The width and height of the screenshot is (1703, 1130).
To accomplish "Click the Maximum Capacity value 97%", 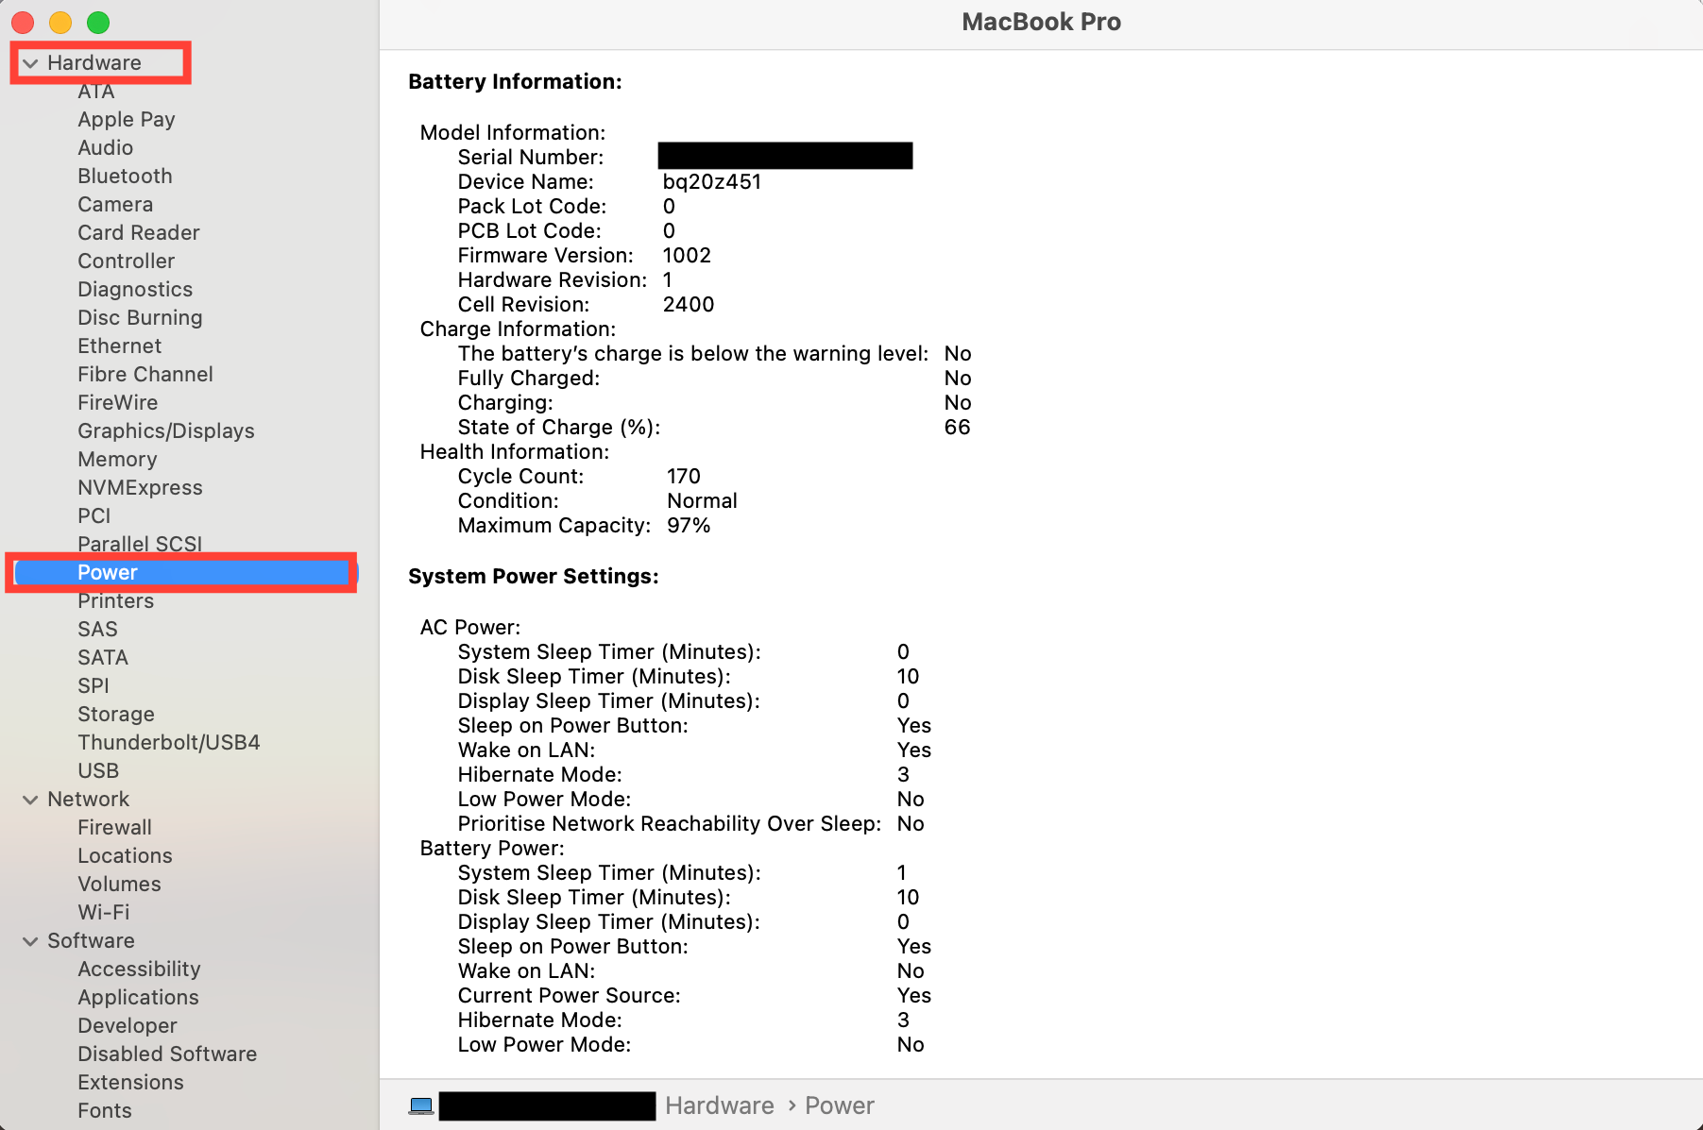I will [689, 526].
